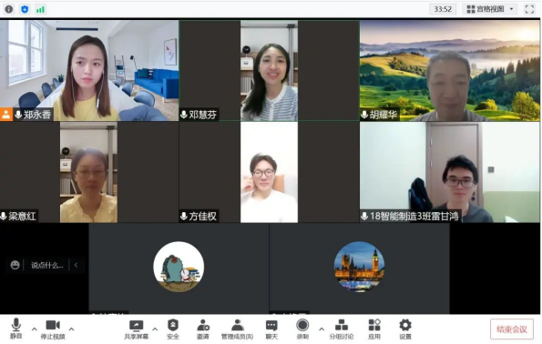The width and height of the screenshot is (542, 344).
Task: Open the 共享屏幕 share screen tool
Action: click(137, 329)
